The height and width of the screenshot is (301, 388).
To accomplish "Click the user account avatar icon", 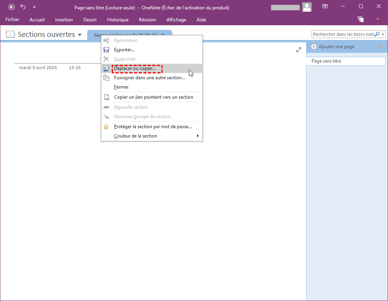I will (307, 7).
